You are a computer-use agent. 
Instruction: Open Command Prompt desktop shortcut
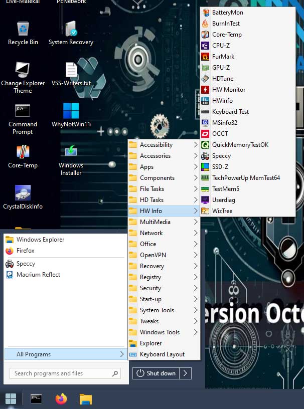(23, 119)
